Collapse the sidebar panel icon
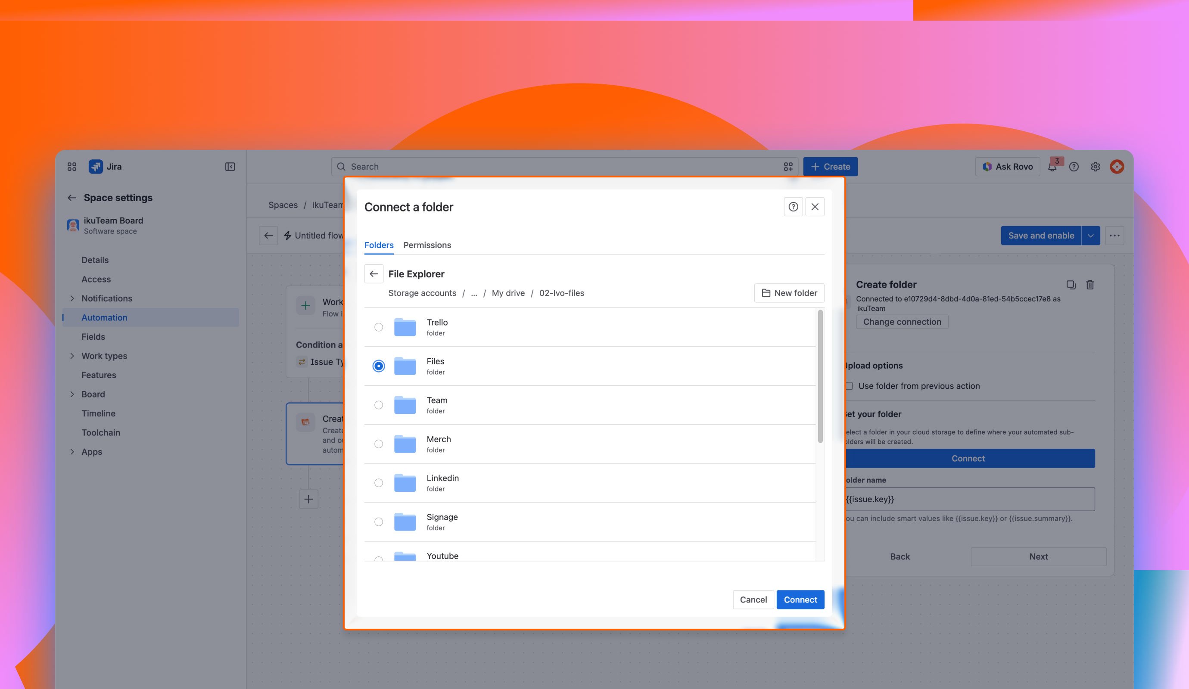Image resolution: width=1189 pixels, height=689 pixels. (x=230, y=167)
